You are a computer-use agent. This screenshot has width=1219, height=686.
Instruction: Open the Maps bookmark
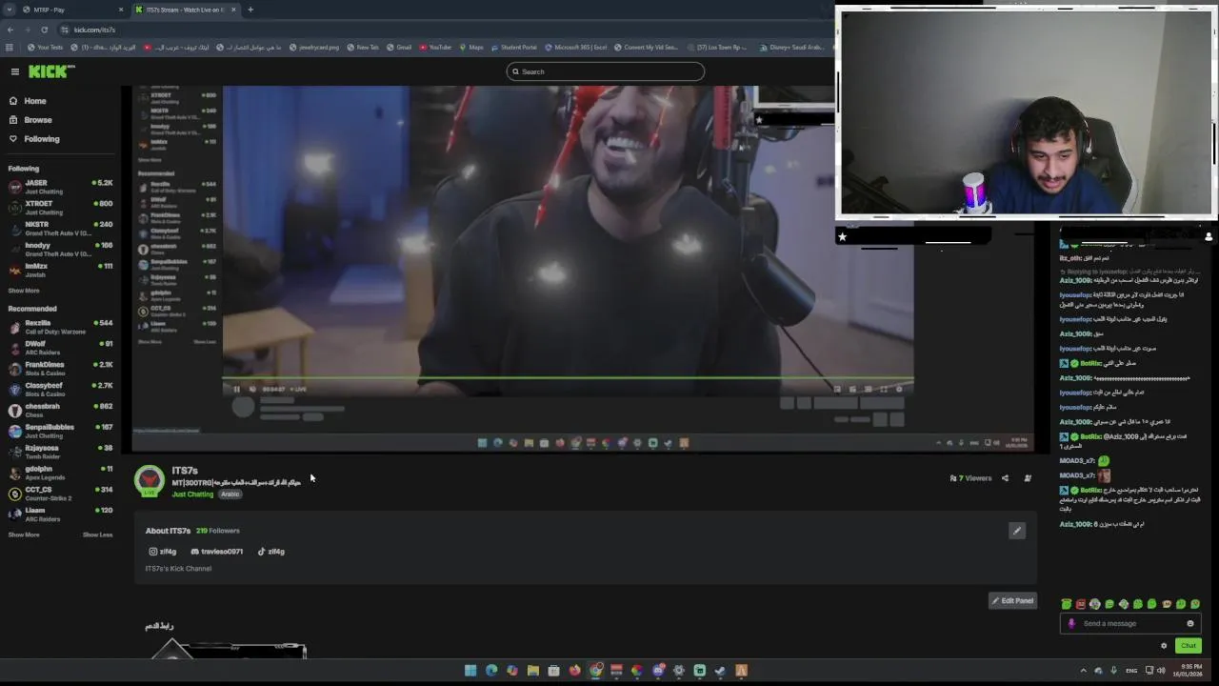tap(471, 47)
